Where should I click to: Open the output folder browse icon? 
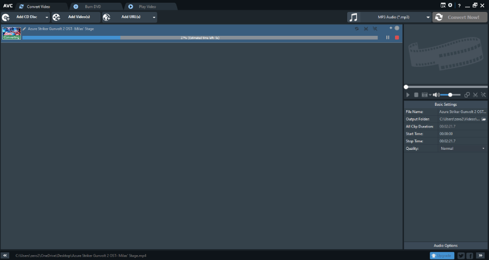point(484,119)
